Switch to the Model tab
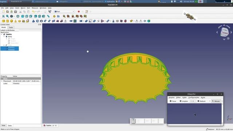 coord(4,28)
